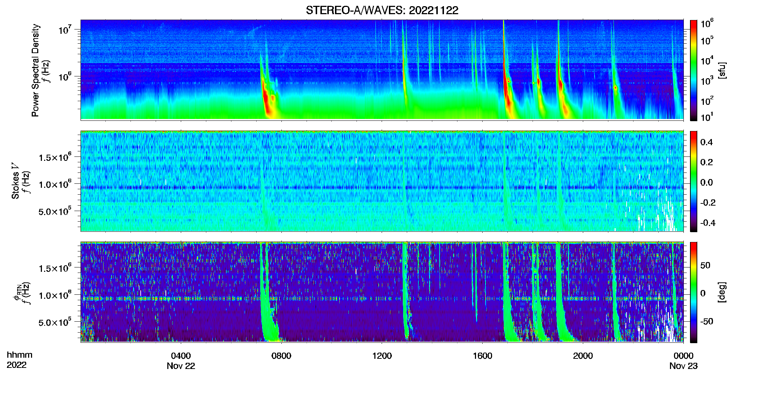Screen dimensions: 764x393
Task: Select the [sfu] colorbar unit label
Action: pos(722,70)
